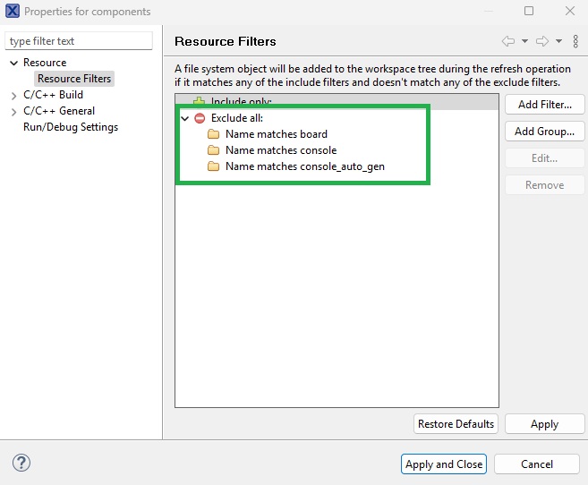
Task: Click the red Exclude all icon
Action: click(x=200, y=118)
